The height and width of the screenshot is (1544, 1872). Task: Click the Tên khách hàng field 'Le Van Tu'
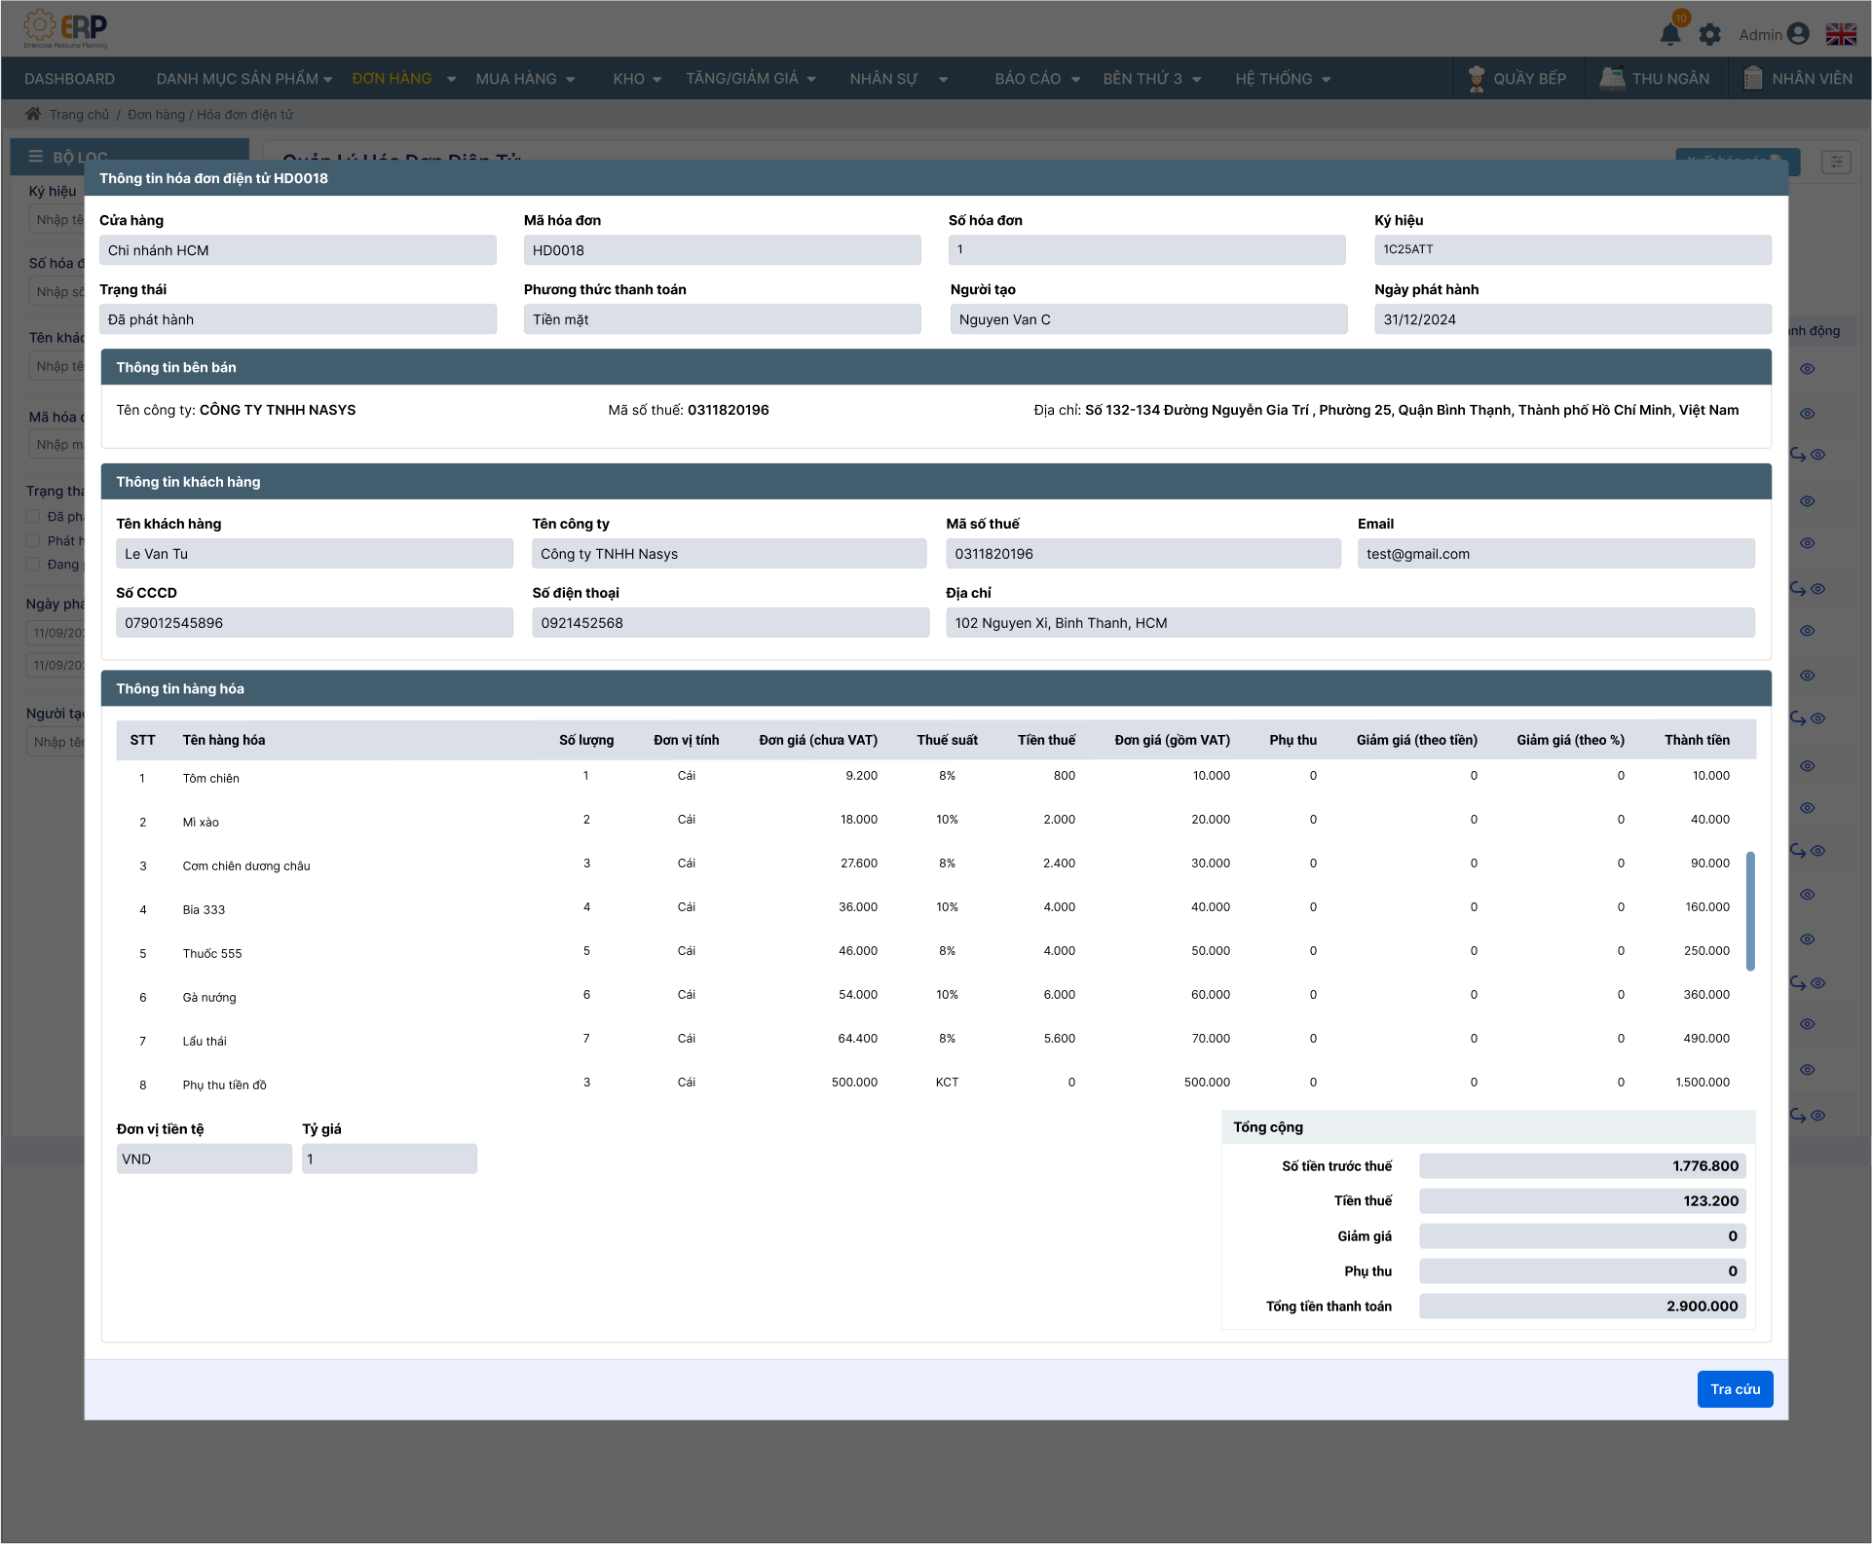click(315, 554)
